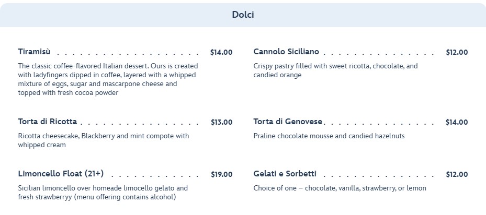Click the praline chocolate mousse description
486x215 pixels.
tap(329, 136)
